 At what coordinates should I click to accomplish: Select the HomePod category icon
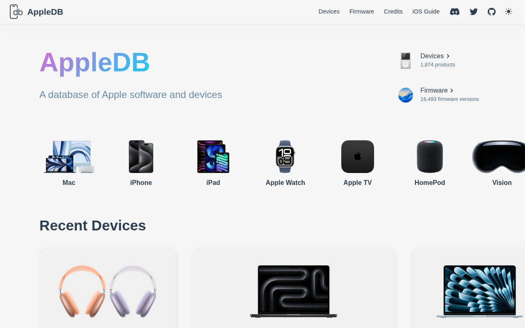[430, 157]
